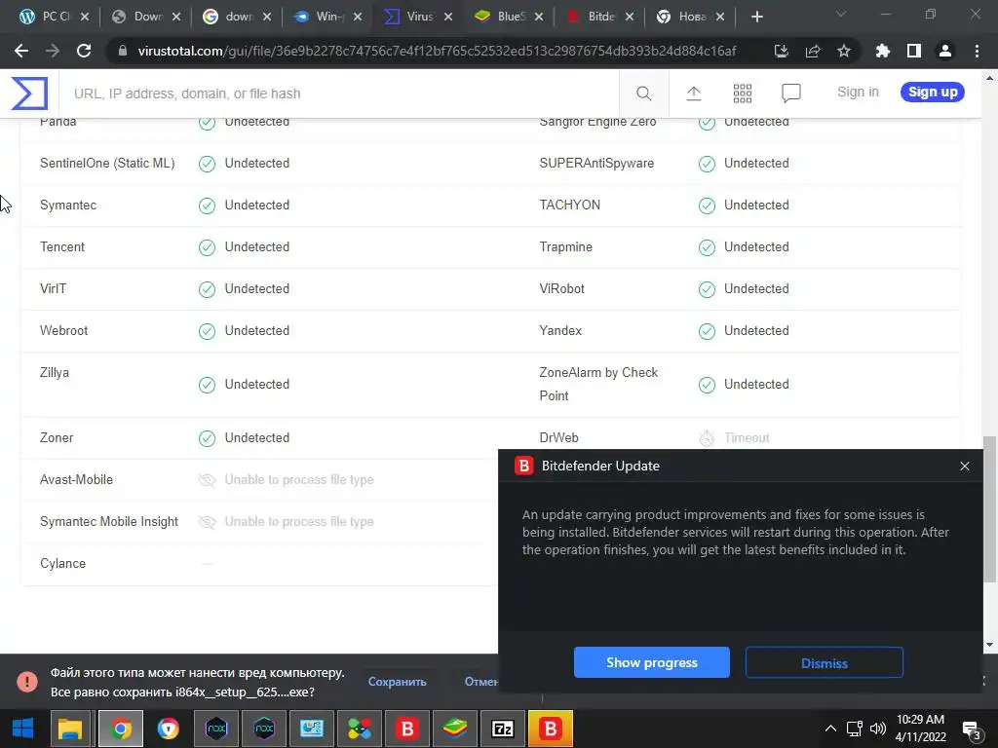Open the tab search dropdown arrow
The height and width of the screenshot is (748, 998).
tap(841, 15)
